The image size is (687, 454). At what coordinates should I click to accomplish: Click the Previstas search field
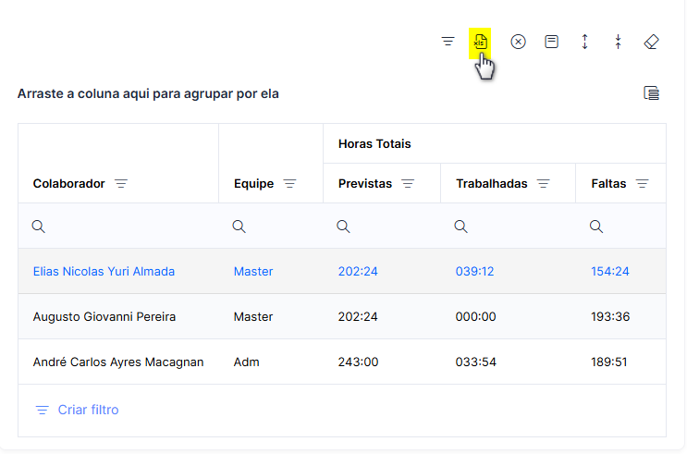[382, 227]
